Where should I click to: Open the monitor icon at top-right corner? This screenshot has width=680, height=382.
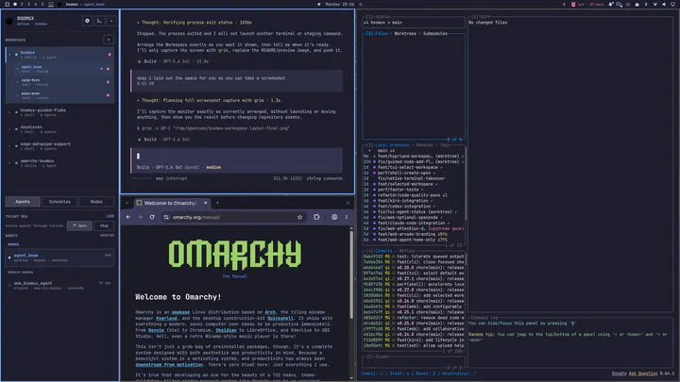(673, 5)
